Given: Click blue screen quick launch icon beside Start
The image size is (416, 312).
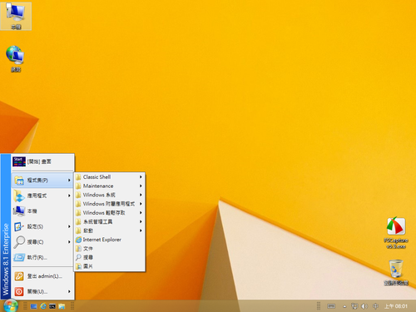Looking at the screenshot, I should (34, 306).
